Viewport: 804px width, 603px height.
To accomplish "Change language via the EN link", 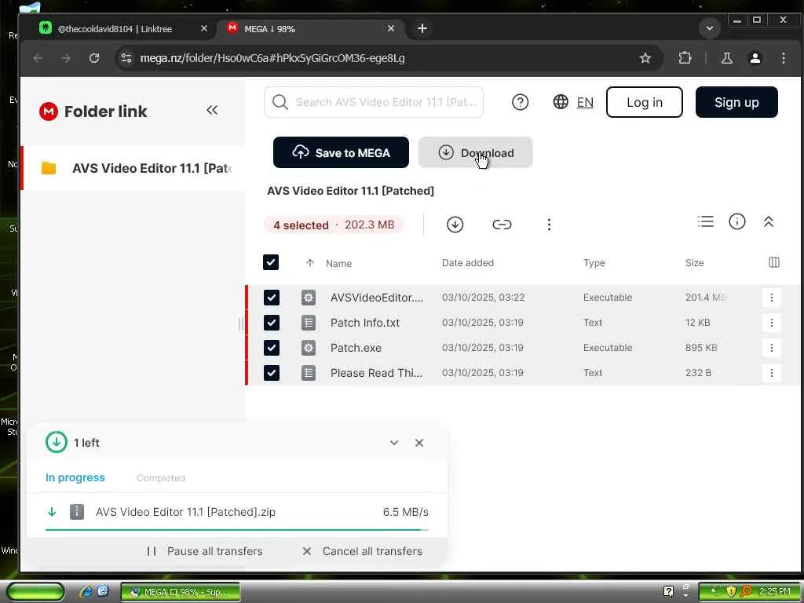I will (x=585, y=102).
